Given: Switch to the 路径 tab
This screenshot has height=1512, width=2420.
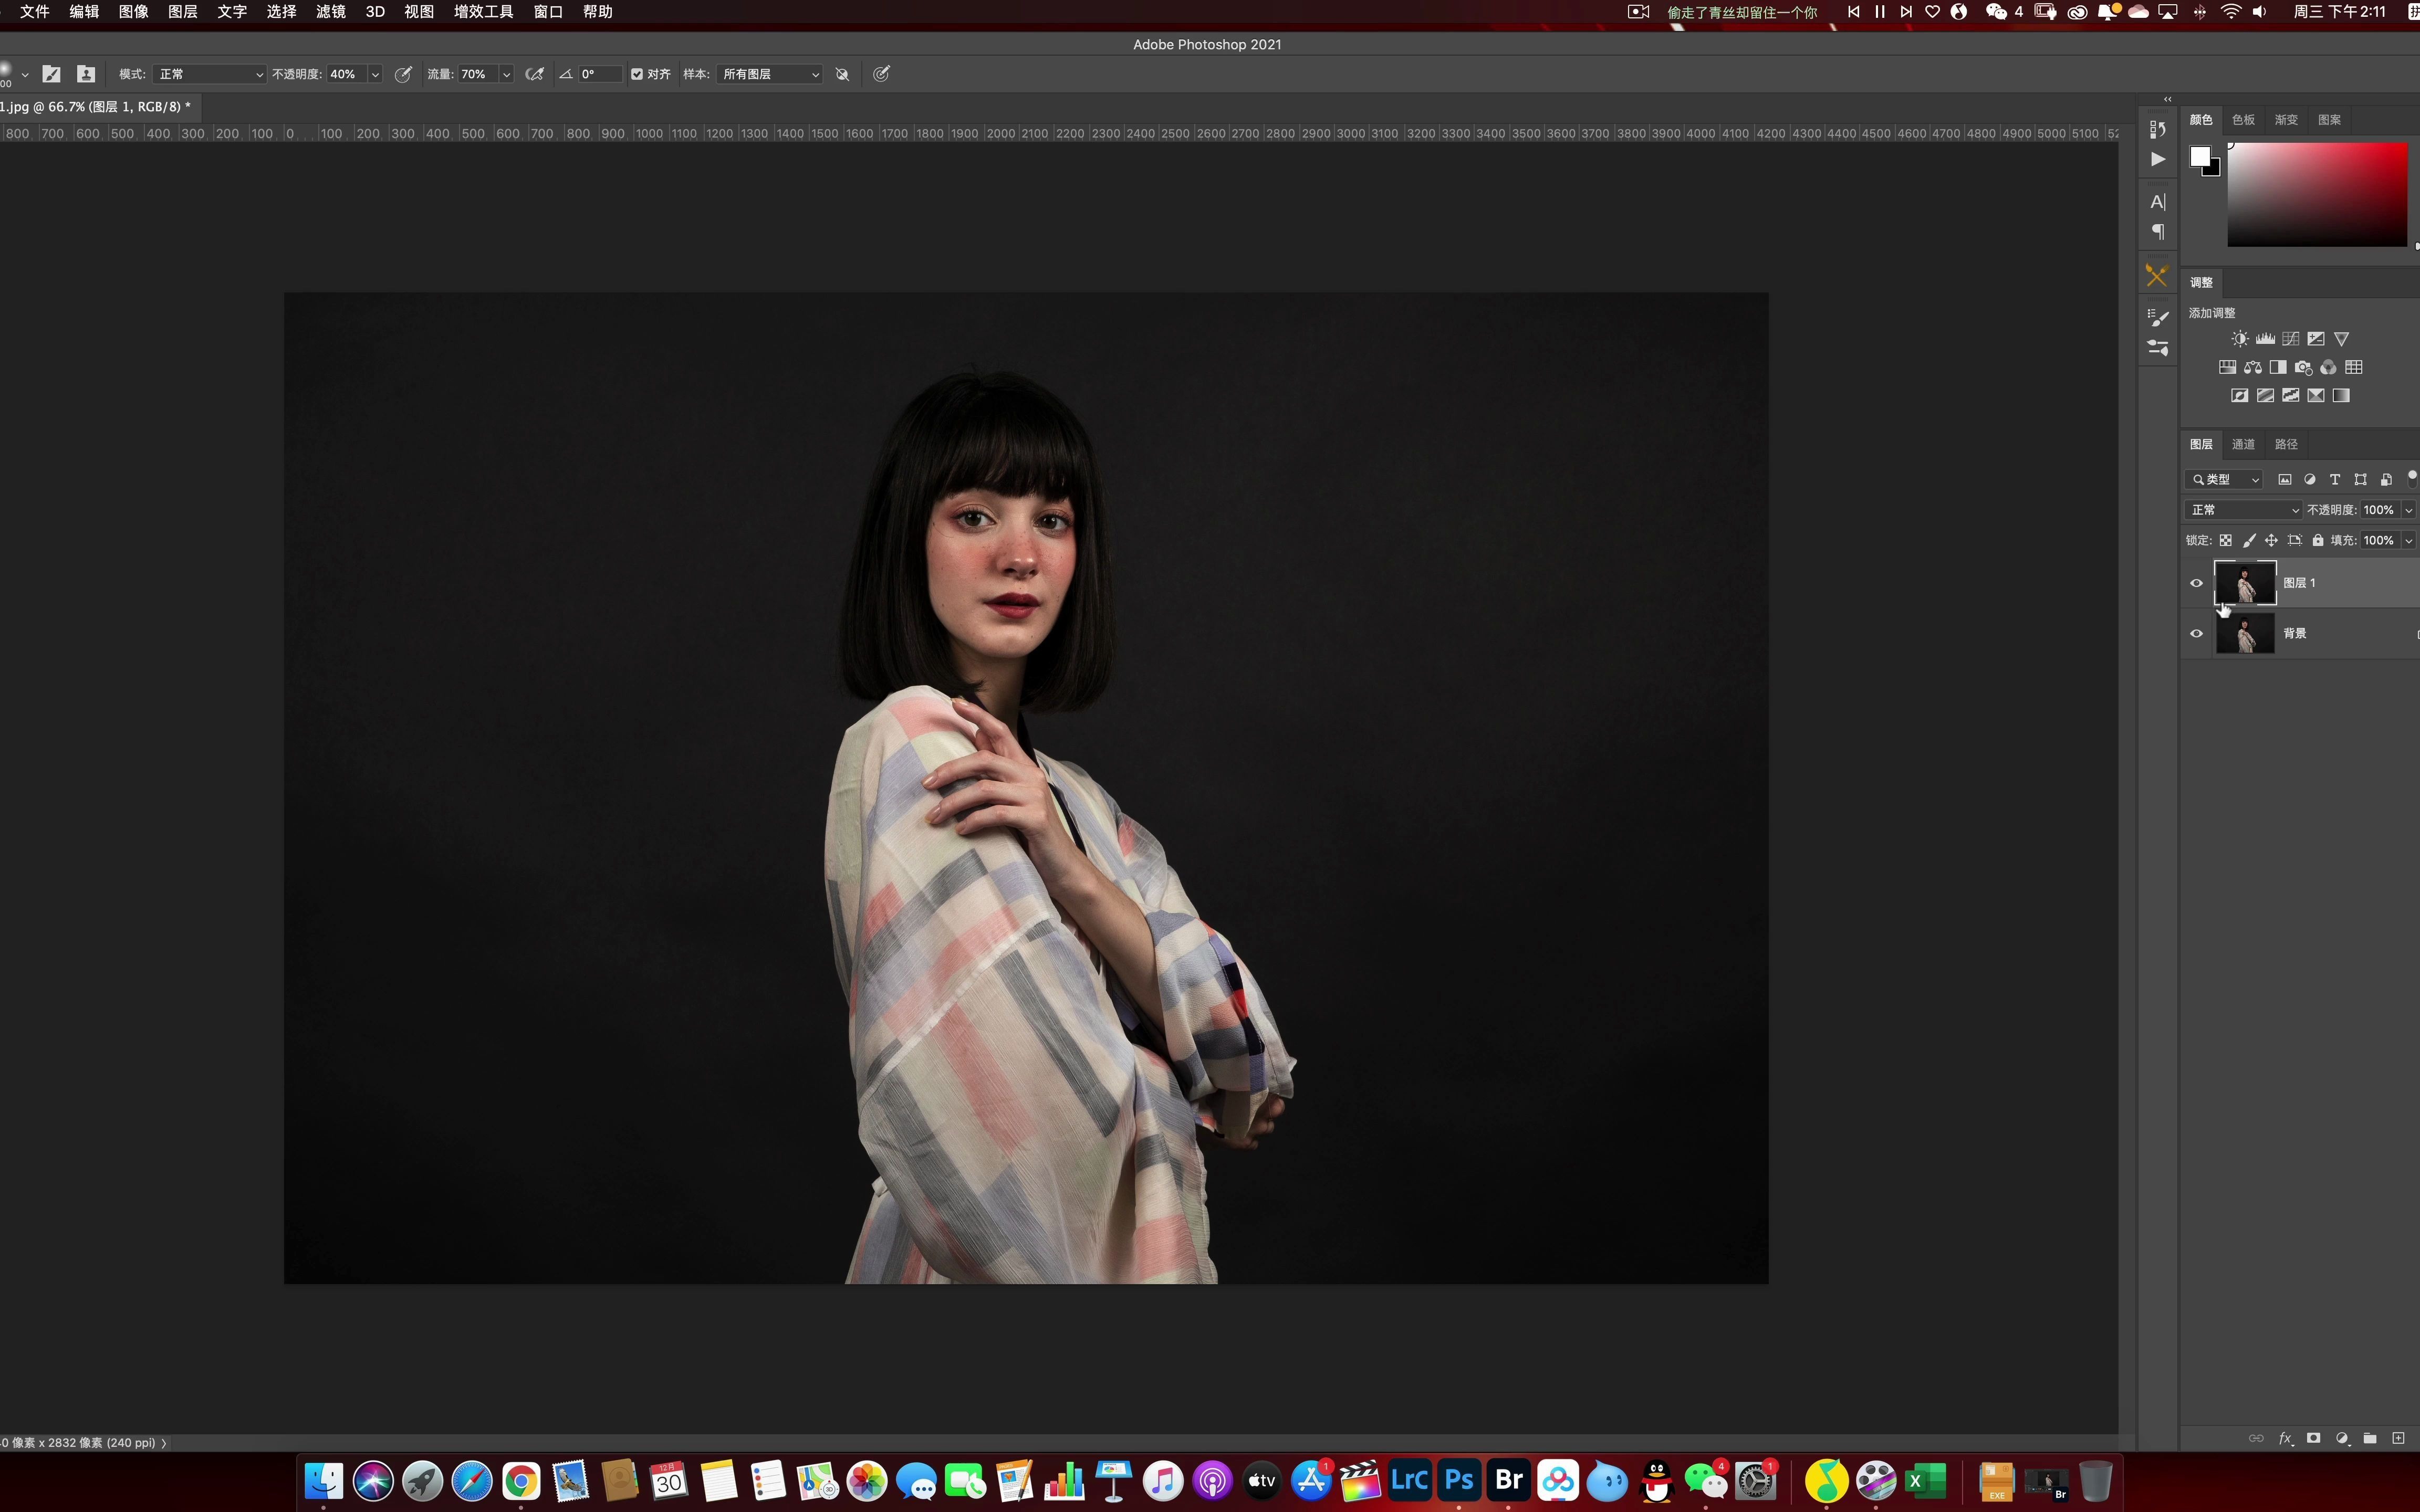Looking at the screenshot, I should [2286, 444].
